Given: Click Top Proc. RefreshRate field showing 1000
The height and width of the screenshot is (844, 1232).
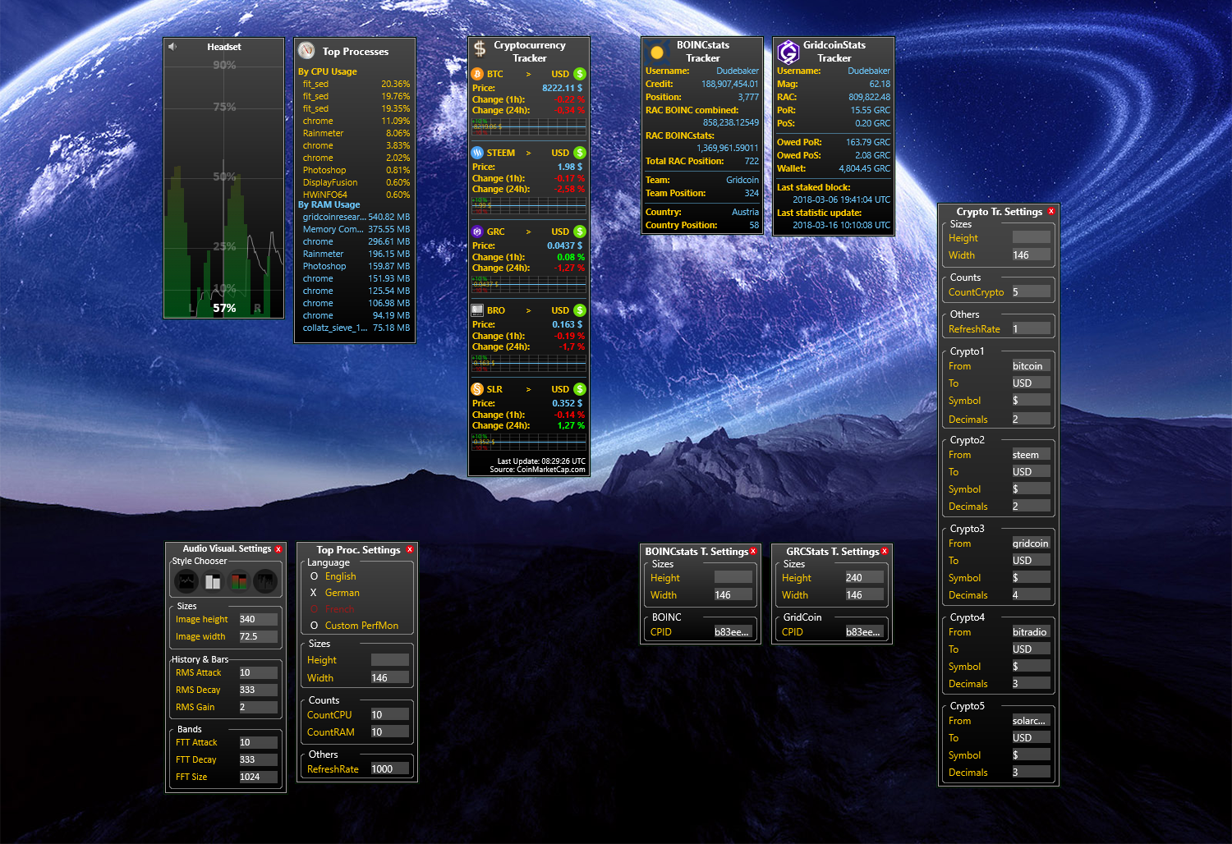Looking at the screenshot, I should (389, 768).
